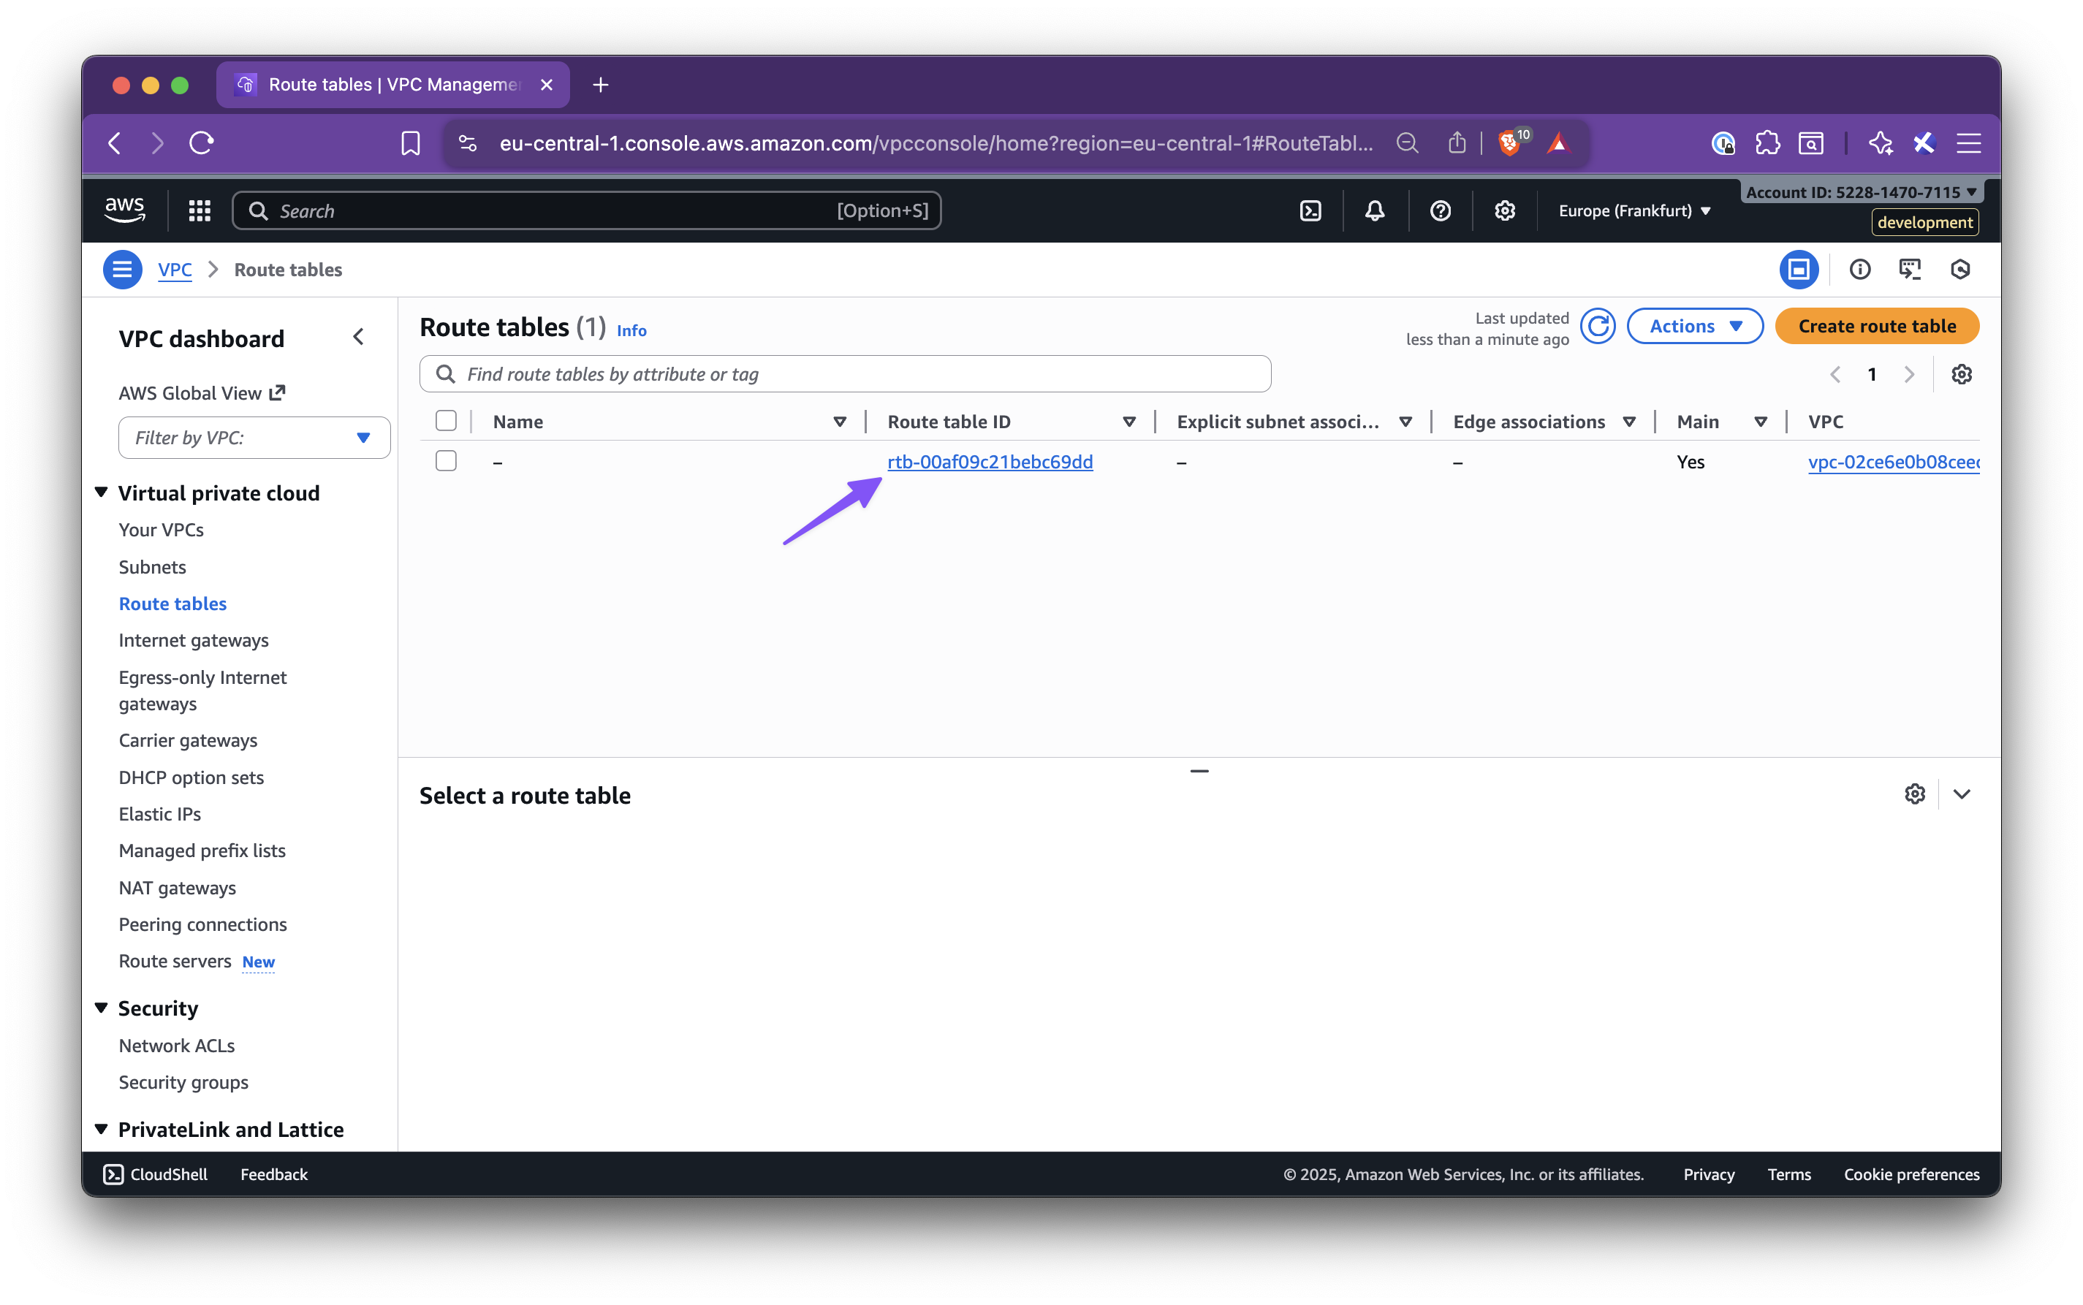Collapse the Security section in the sidebar

[102, 1007]
